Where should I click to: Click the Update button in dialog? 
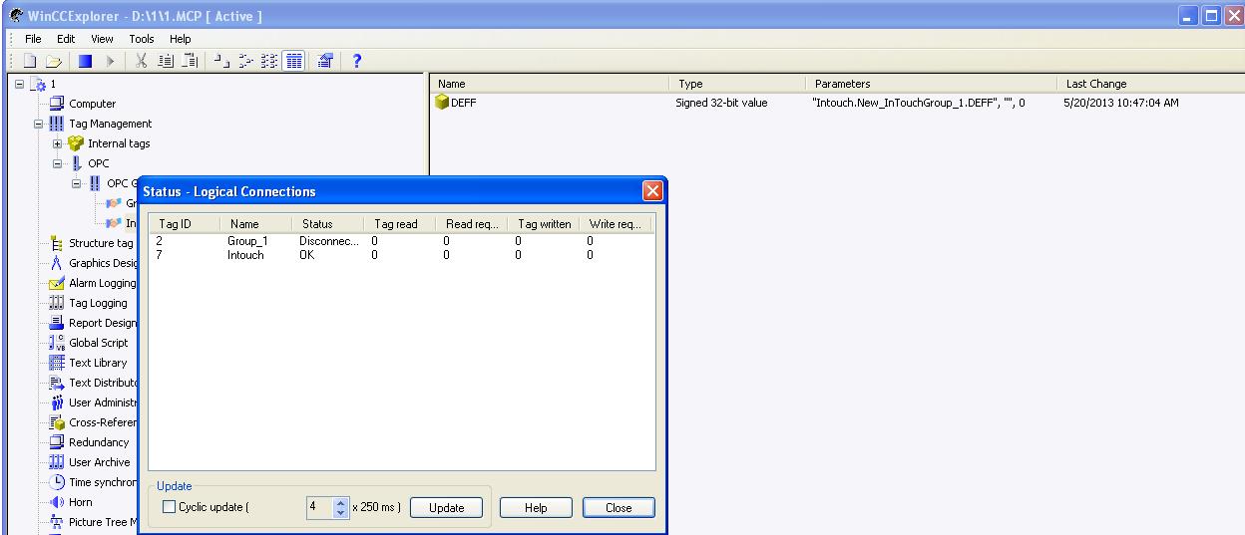click(446, 508)
